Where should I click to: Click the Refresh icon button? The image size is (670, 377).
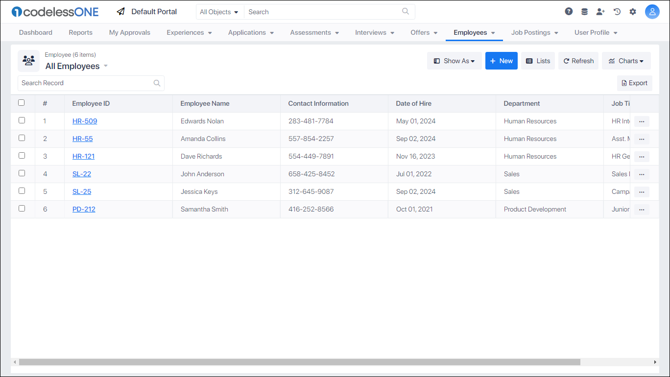578,61
